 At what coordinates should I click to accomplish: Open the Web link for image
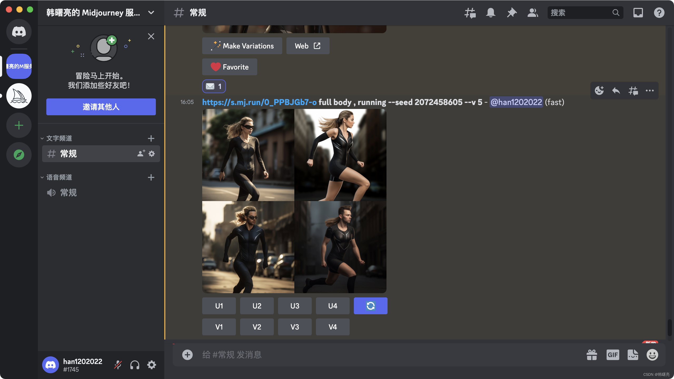308,46
